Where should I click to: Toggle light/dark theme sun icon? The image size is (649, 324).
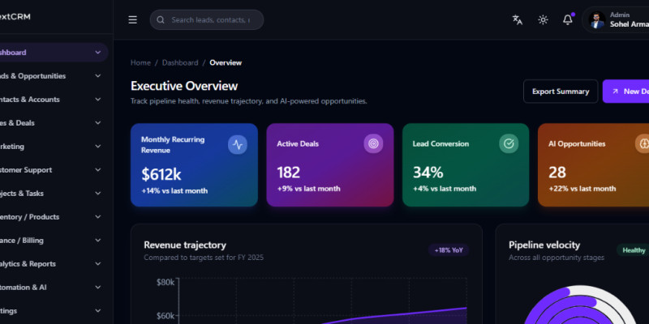point(543,20)
